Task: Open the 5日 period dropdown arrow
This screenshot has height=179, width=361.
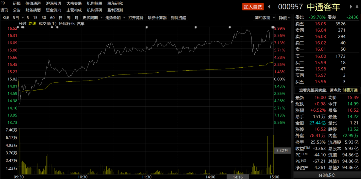Action: pyautogui.click(x=23, y=18)
